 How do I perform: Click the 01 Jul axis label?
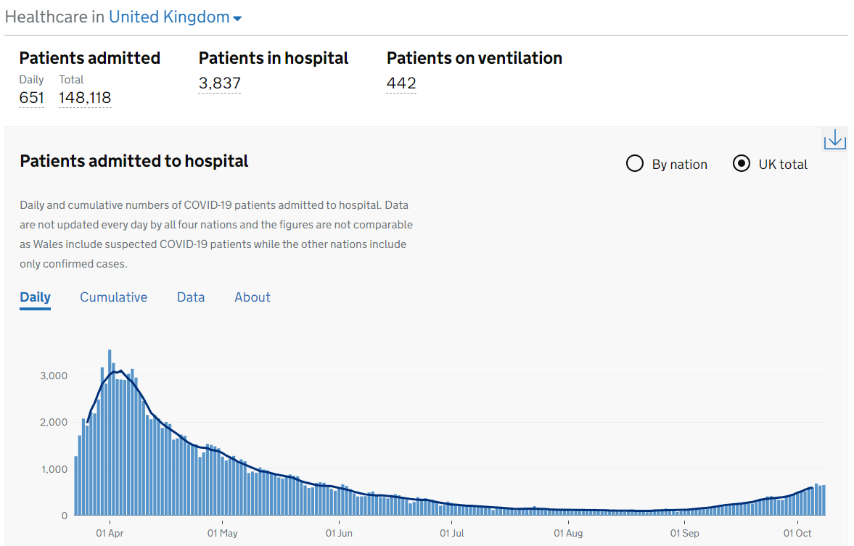tap(452, 534)
